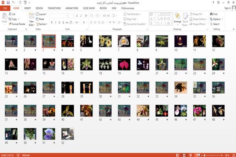Open the Shape Fill dropdown
This screenshot has height=157, width=236.
point(196,14)
